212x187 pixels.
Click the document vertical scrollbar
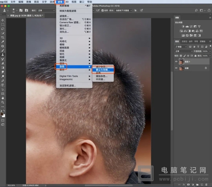tap(172, 101)
